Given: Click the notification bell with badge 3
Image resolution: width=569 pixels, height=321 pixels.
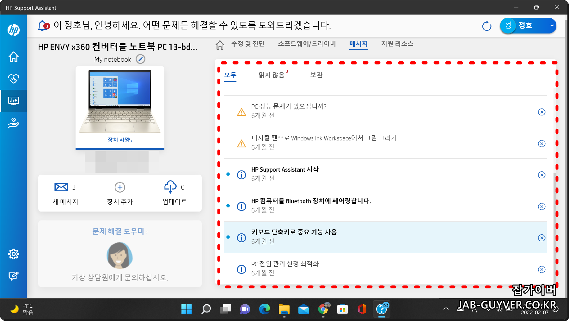Looking at the screenshot, I should (x=44, y=26).
